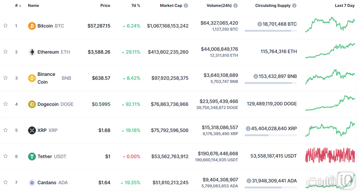Click the black XRP logo
The image size is (357, 191).
(x=32, y=130)
